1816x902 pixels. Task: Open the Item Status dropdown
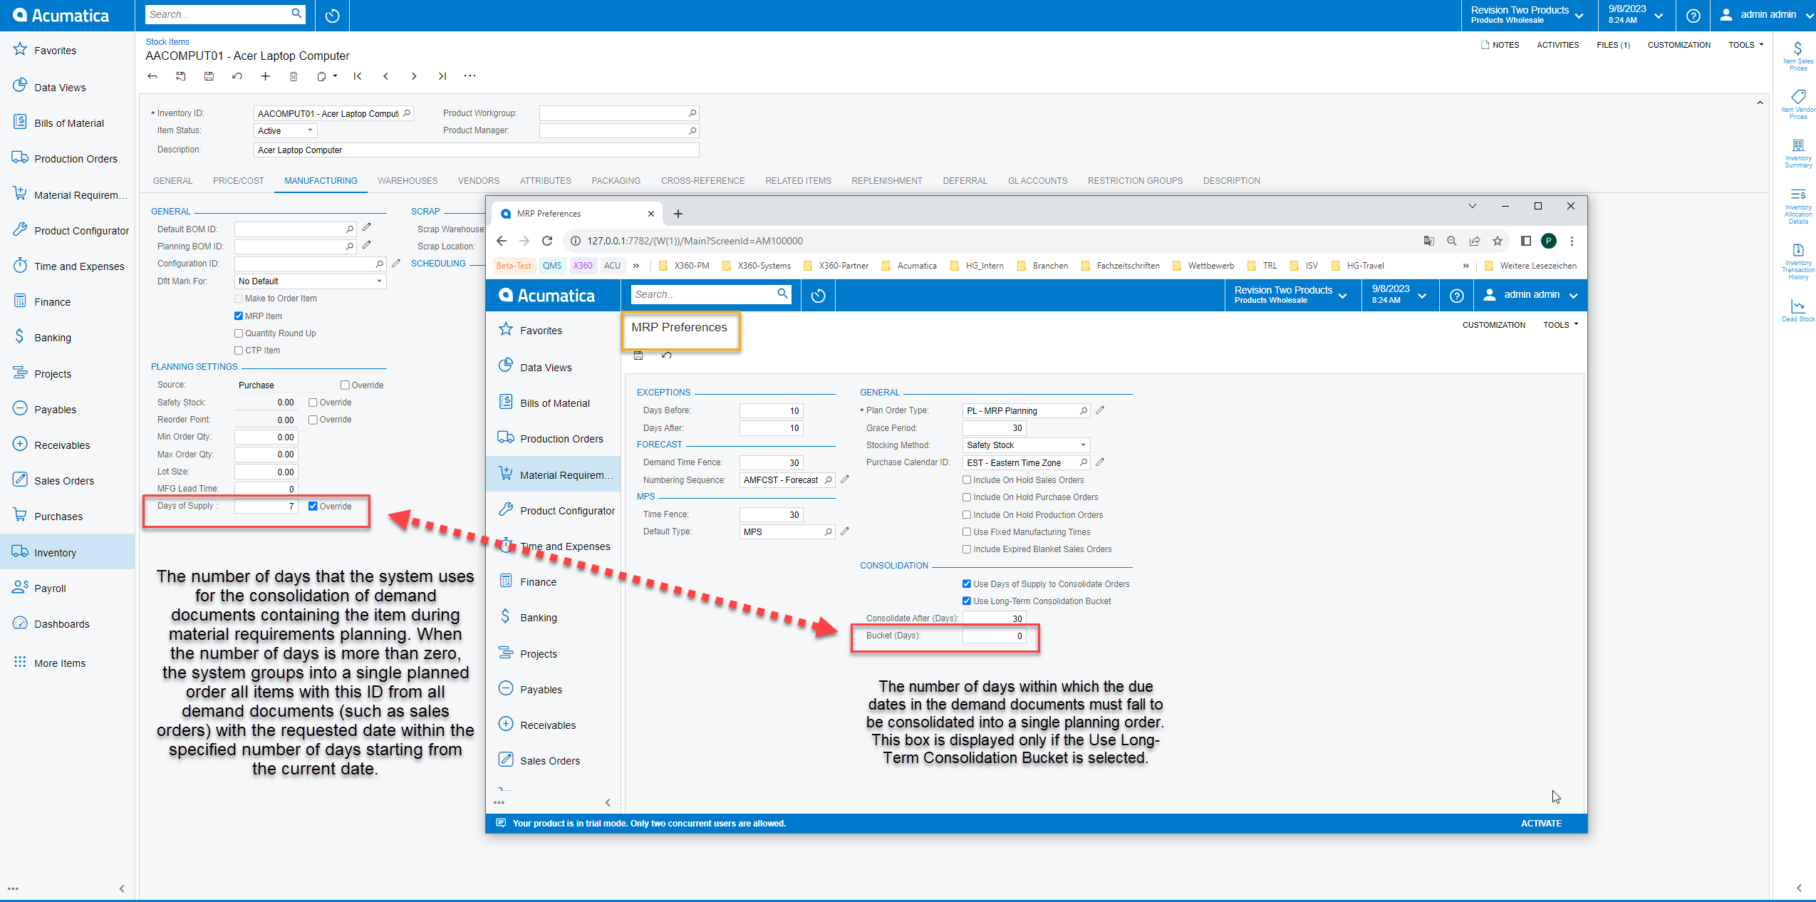286,130
